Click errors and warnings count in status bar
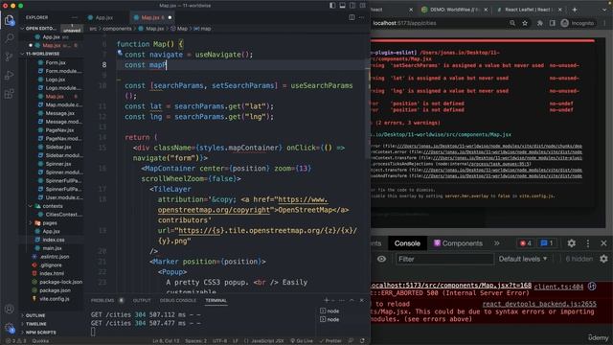The image size is (613, 345). click(15, 341)
